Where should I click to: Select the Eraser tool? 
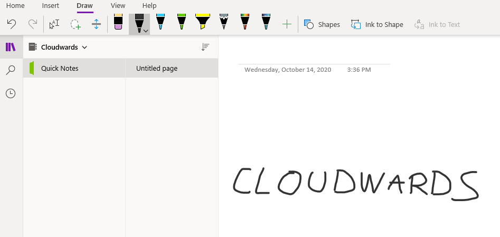pos(118,22)
